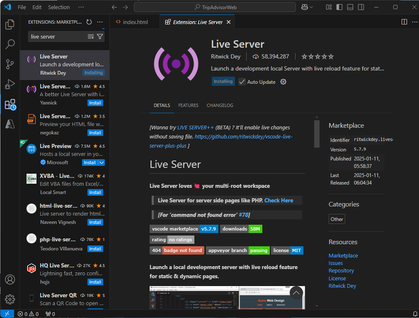
Task: Open the Check Here PHP link
Action: tap(279, 200)
